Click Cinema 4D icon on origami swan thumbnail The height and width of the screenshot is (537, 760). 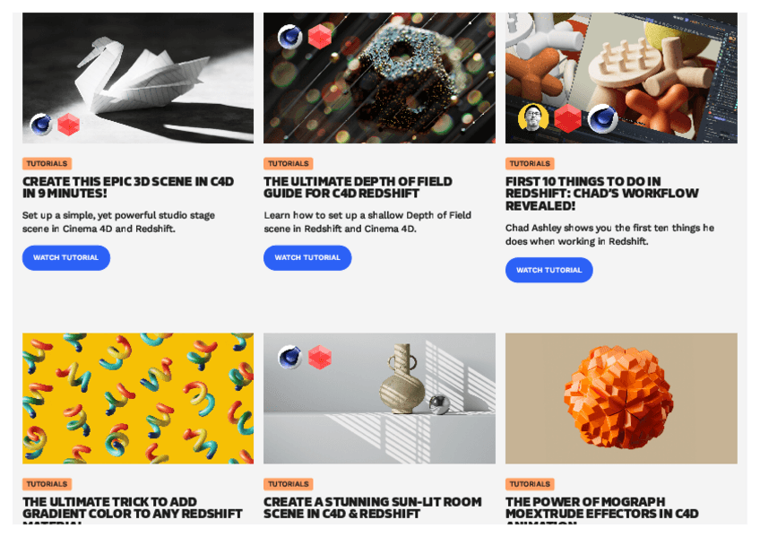coord(41,125)
